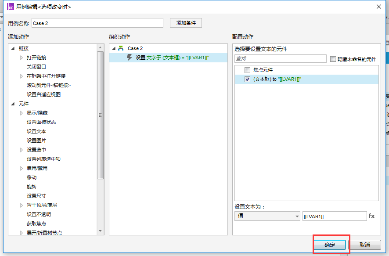Collapse the 链接 category
Image resolution: width=389 pixels, height=256 pixels.
(x=13, y=48)
